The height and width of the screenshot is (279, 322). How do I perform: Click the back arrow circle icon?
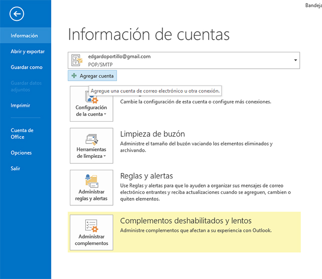[x=17, y=14]
